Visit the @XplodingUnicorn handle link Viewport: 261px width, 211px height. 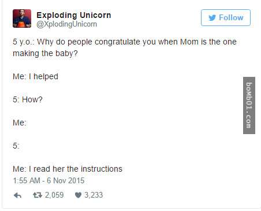[x=66, y=24]
